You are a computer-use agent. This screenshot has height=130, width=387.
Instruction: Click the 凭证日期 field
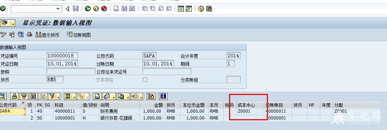pyautogui.click(x=62, y=64)
